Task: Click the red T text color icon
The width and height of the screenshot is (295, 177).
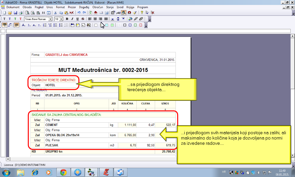Action: click(20, 19)
